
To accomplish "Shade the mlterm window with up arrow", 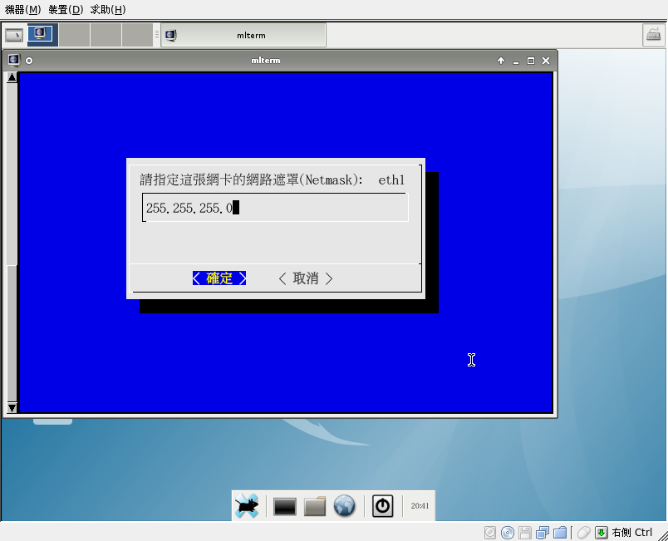I will click(501, 61).
